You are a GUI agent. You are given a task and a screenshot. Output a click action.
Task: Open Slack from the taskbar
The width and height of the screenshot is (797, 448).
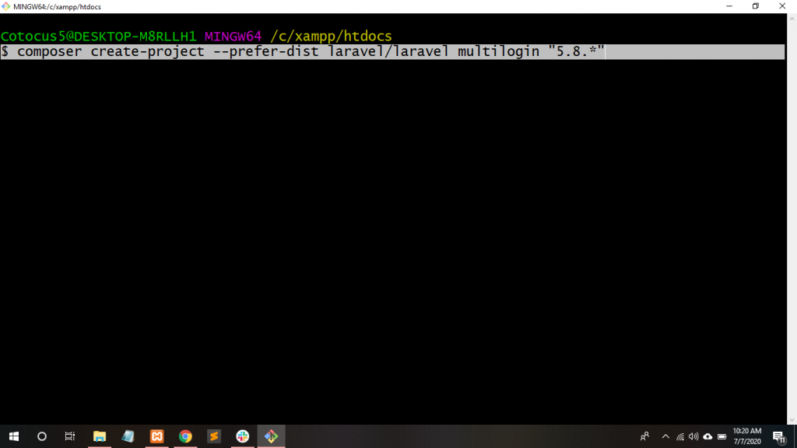pos(243,436)
